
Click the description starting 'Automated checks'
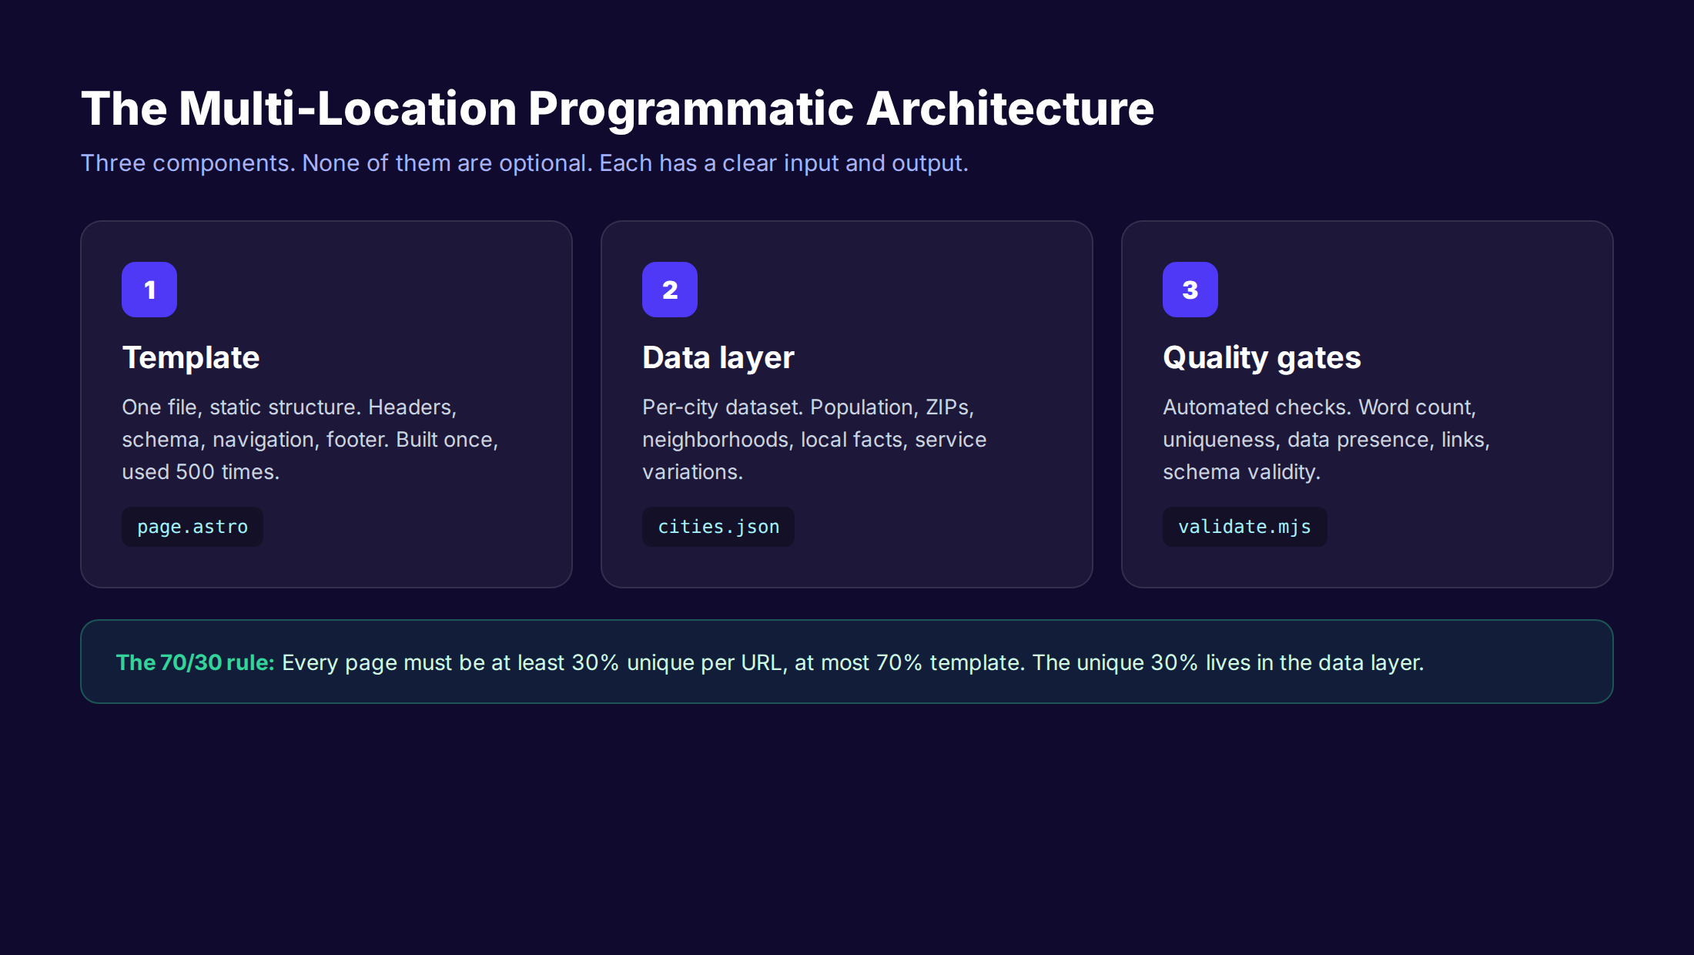tap(1327, 439)
